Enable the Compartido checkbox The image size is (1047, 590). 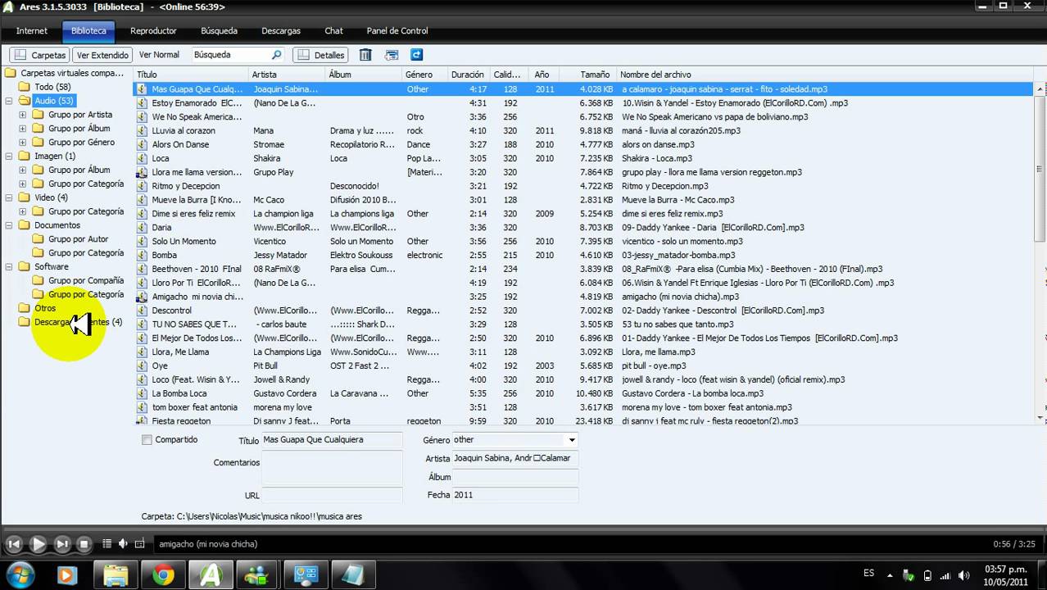click(147, 440)
